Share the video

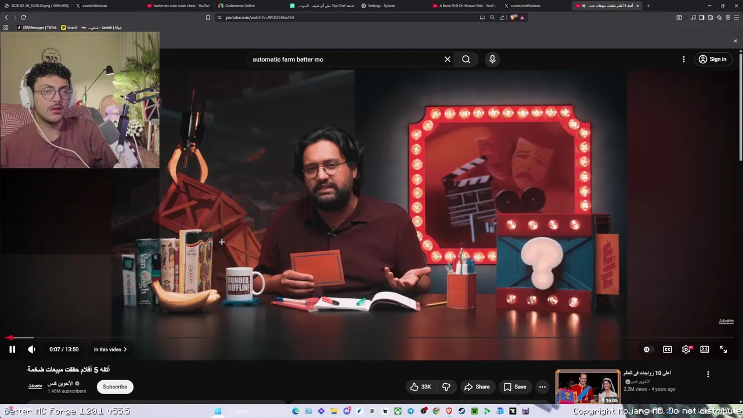[x=477, y=387]
